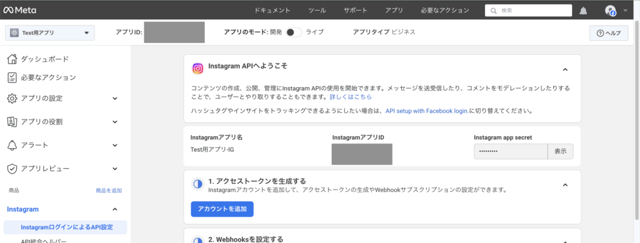Click the half-circle icon beside step 1
640x243 pixels.
(197, 184)
